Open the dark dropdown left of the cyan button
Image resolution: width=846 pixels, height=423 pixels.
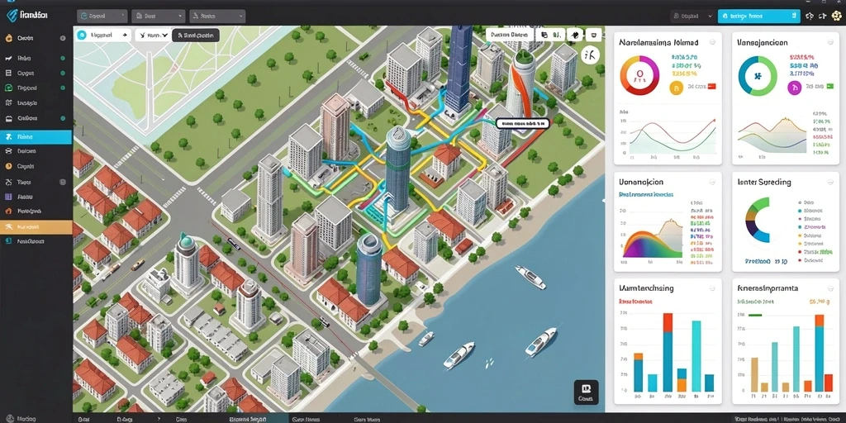pos(692,17)
